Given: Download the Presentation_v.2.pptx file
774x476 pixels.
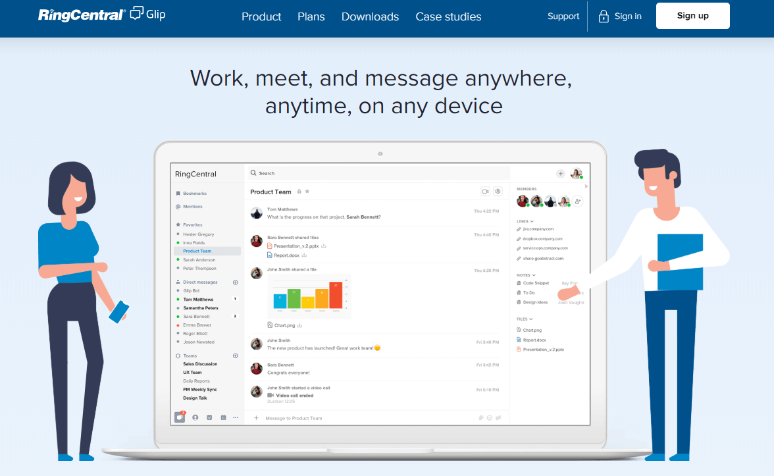Looking at the screenshot, I should pos(324,246).
